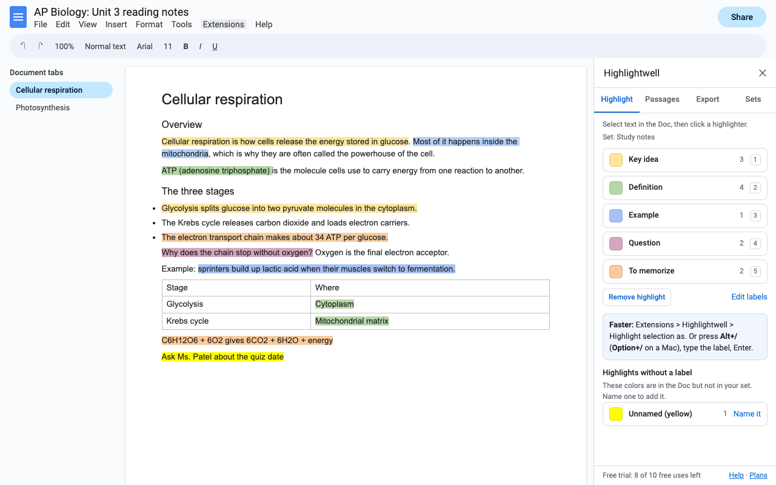Switch to the Sets tab
Viewport: 776px width, 485px height.
click(753, 99)
